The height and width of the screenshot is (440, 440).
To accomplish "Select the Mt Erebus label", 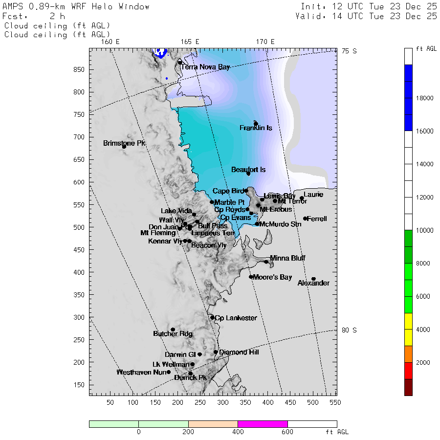I will [276, 209].
